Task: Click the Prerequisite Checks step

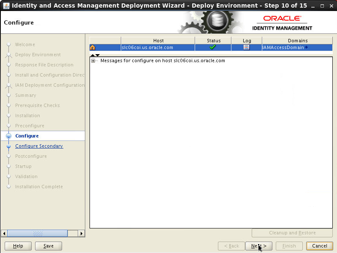Action: point(38,105)
